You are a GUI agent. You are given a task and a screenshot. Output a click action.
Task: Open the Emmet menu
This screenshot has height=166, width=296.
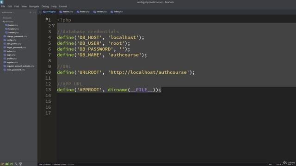(x=63, y=6)
